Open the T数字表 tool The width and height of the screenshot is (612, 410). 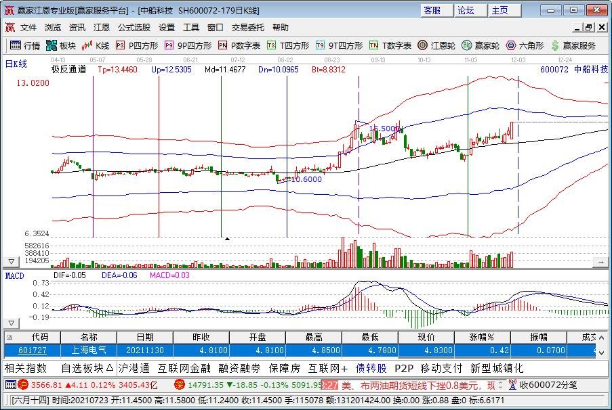390,45
